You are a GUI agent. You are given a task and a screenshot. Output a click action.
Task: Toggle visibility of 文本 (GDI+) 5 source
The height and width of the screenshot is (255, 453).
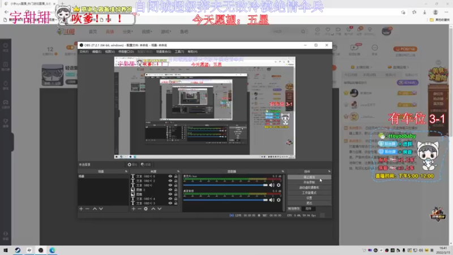pos(170,176)
